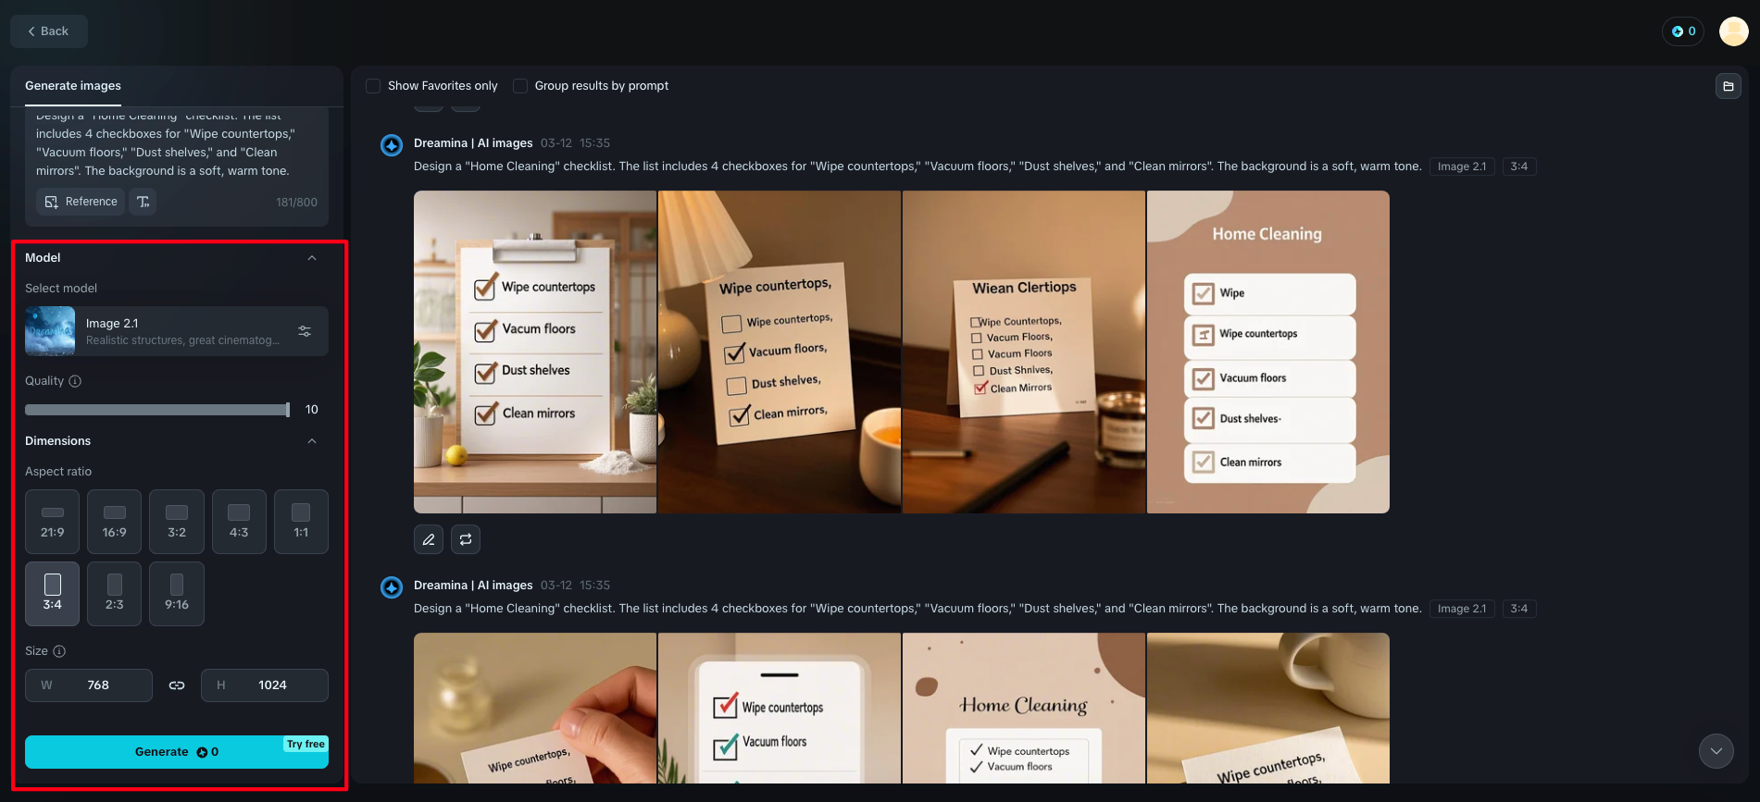Click the pencil edit icon under first result
Screen dimensions: 1760x802
tap(429, 539)
